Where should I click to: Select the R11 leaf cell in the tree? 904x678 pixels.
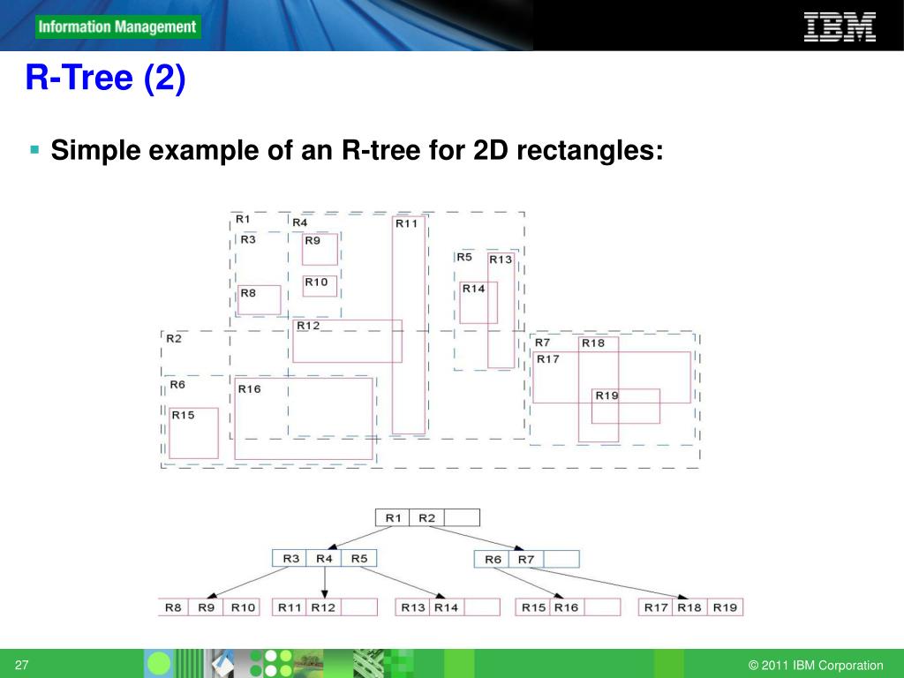click(290, 607)
